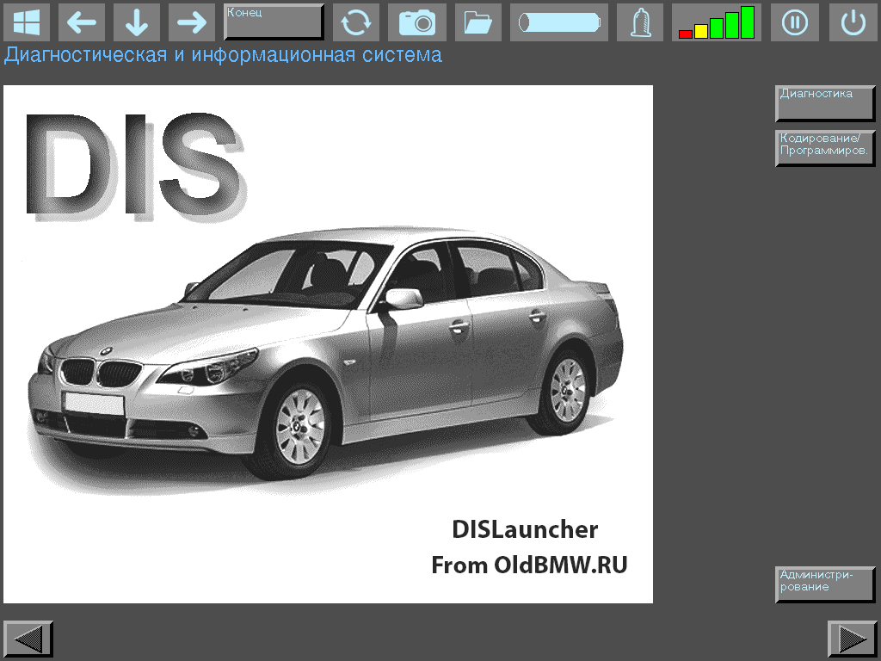Image resolution: width=881 pixels, height=661 pixels.
Task: Click the signal strength bars indicator
Action: [716, 22]
